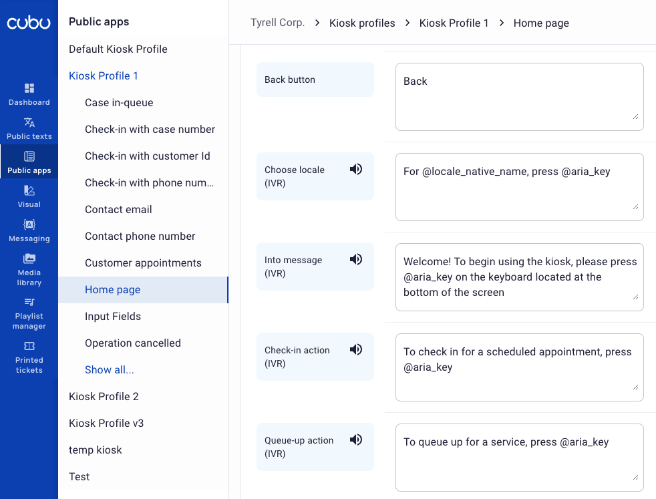This screenshot has width=656, height=499.
Task: Open Input Fields page
Action: 113,317
